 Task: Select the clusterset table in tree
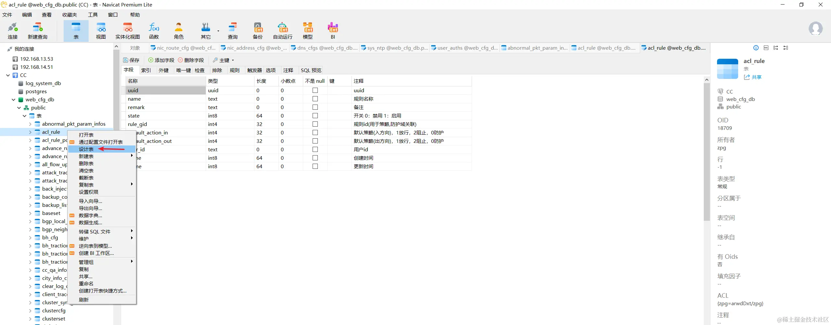pos(54,319)
